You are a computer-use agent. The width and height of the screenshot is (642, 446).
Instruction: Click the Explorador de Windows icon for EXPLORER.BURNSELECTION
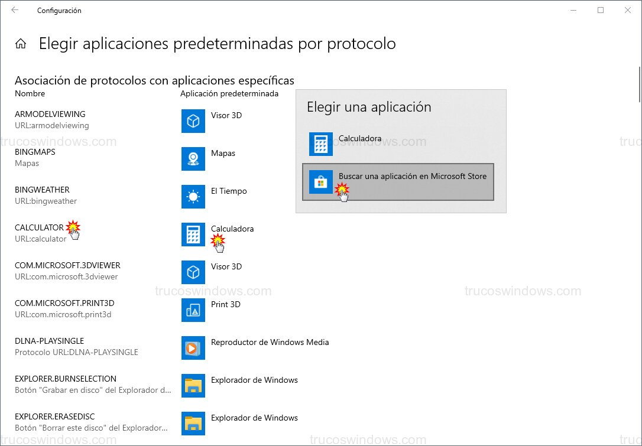tap(193, 386)
